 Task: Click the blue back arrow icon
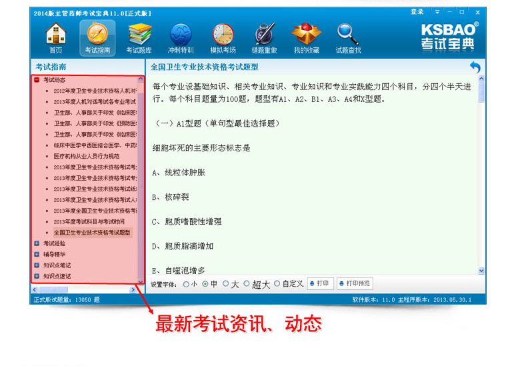pyautogui.click(x=475, y=67)
